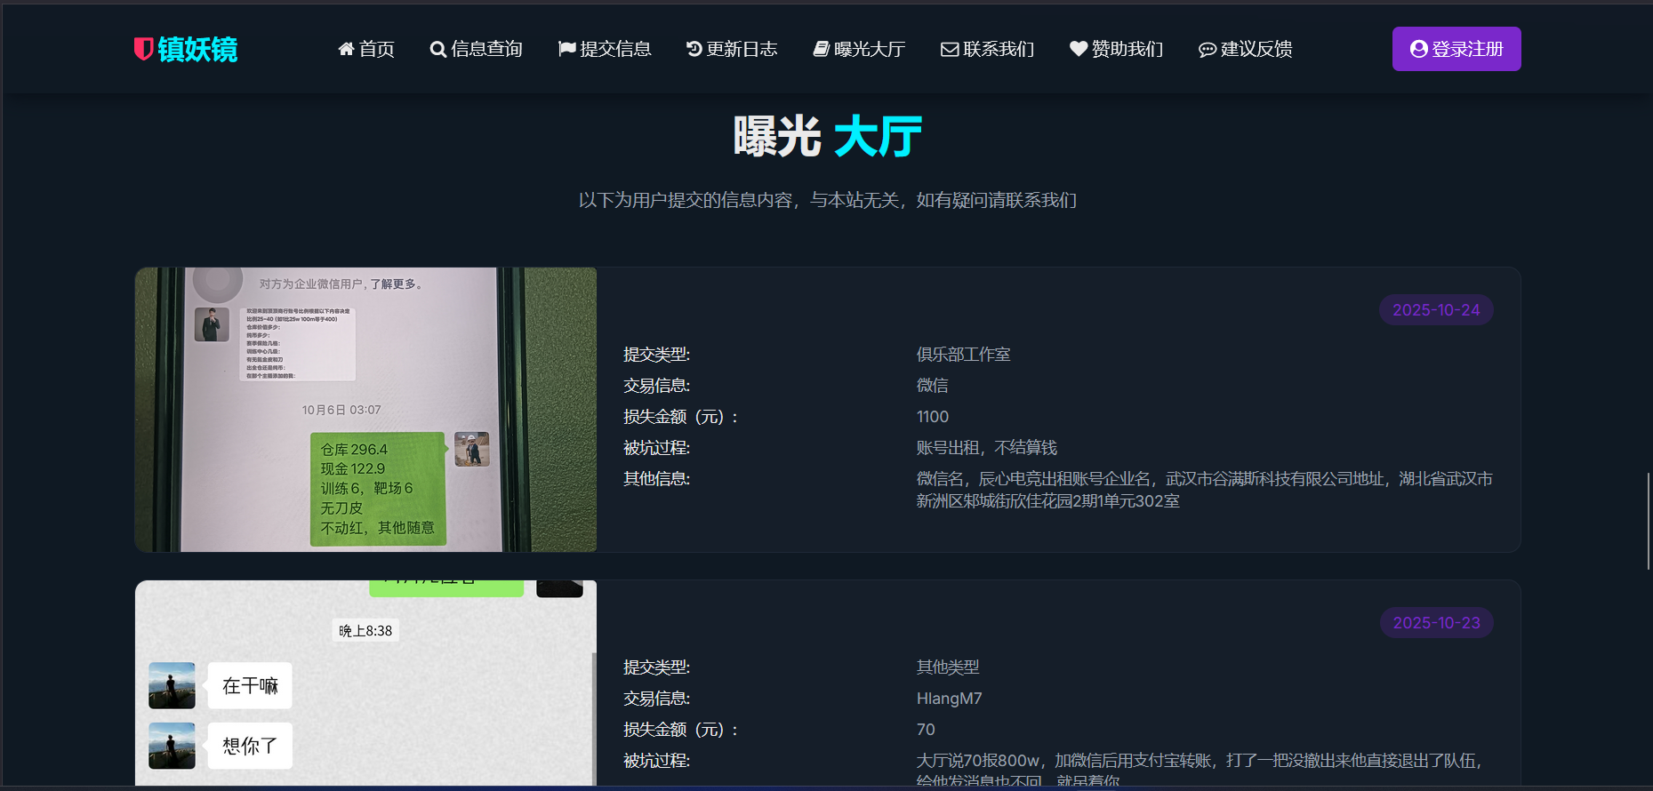Open 联系我们 via its envelope icon
Screen dimensions: 1653x791
950,50
